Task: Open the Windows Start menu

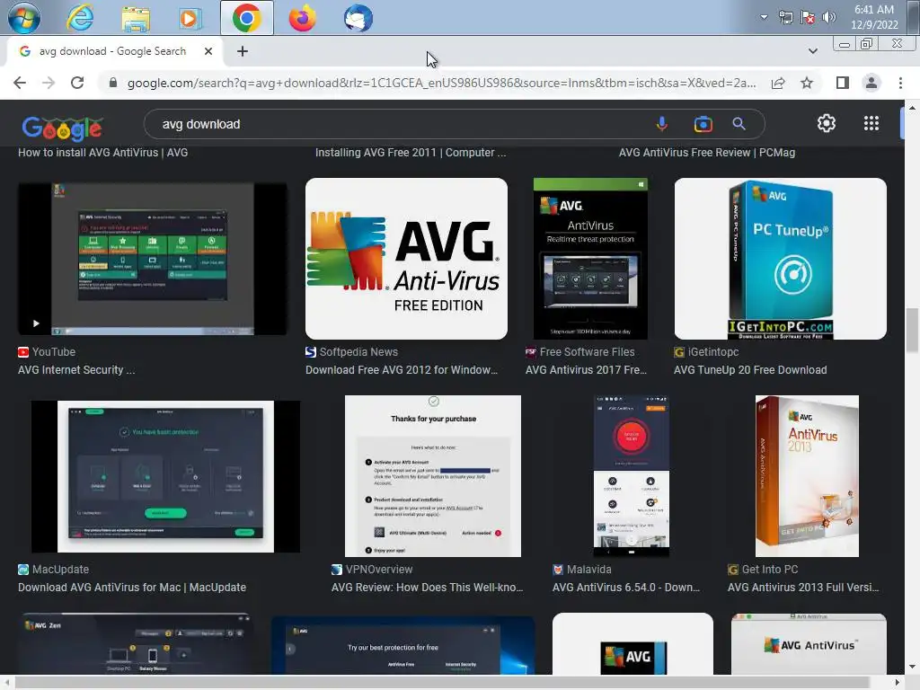Action: [24, 18]
